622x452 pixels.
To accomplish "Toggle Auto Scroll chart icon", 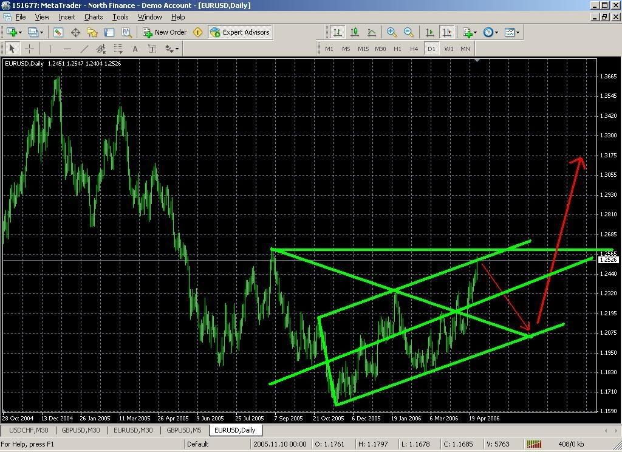I will (429, 32).
